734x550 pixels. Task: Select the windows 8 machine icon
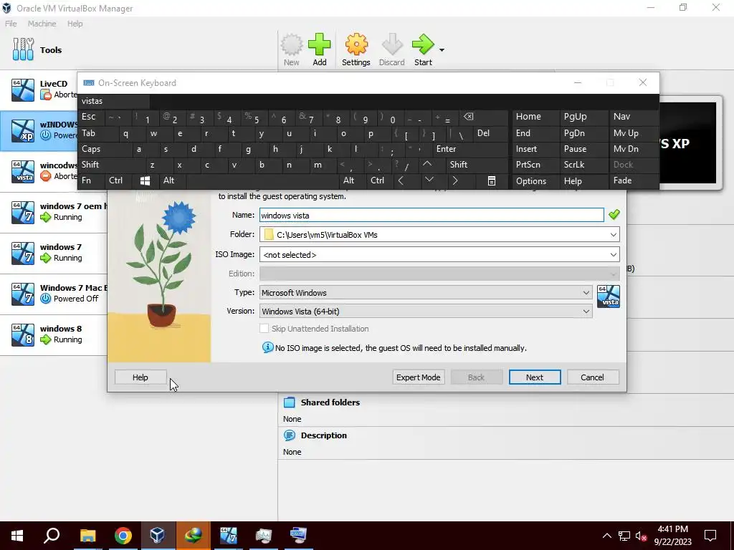tap(23, 335)
